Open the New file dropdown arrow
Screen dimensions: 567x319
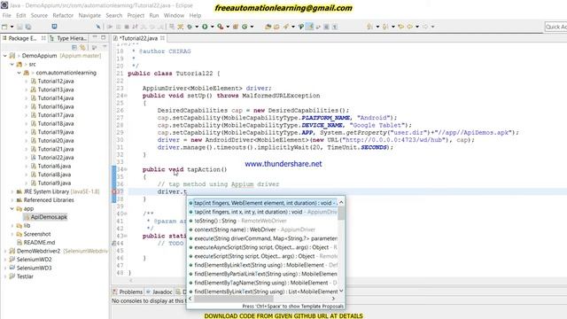click(12, 27)
